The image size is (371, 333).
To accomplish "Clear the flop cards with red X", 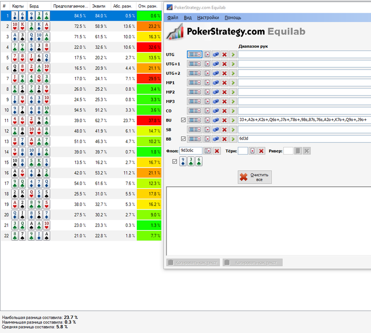I will coord(217,151).
